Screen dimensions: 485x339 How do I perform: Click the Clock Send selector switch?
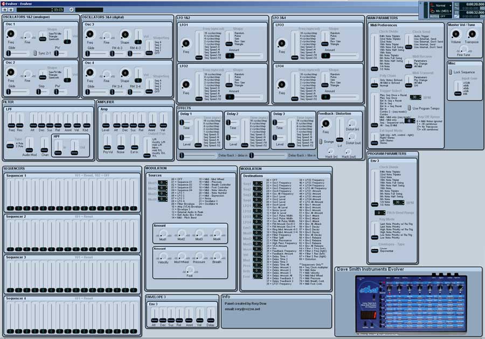pos(408,41)
